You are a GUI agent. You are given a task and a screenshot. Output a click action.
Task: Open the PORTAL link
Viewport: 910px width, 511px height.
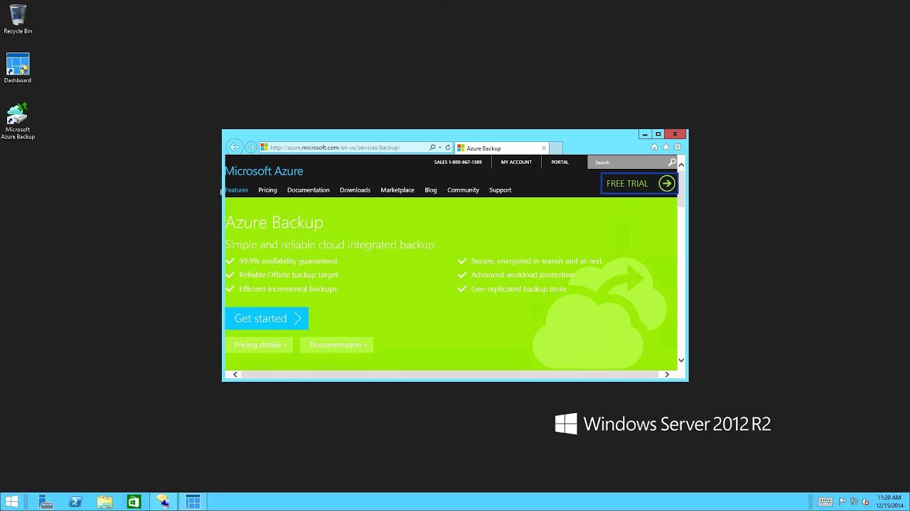(x=560, y=162)
